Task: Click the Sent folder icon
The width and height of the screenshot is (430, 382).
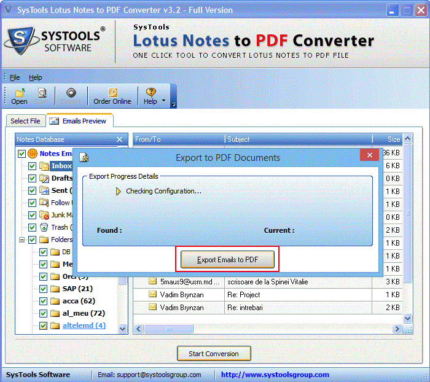Action: [44, 190]
